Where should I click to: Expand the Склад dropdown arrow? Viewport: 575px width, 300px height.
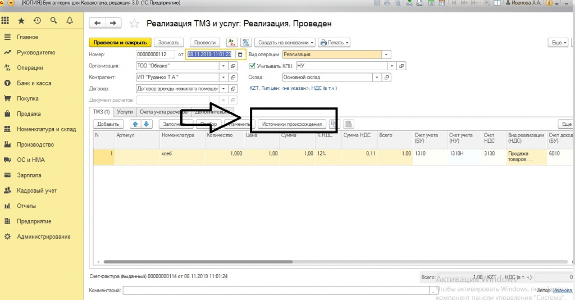click(377, 78)
